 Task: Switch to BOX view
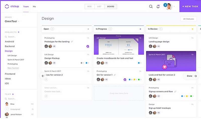(x=89, y=7)
